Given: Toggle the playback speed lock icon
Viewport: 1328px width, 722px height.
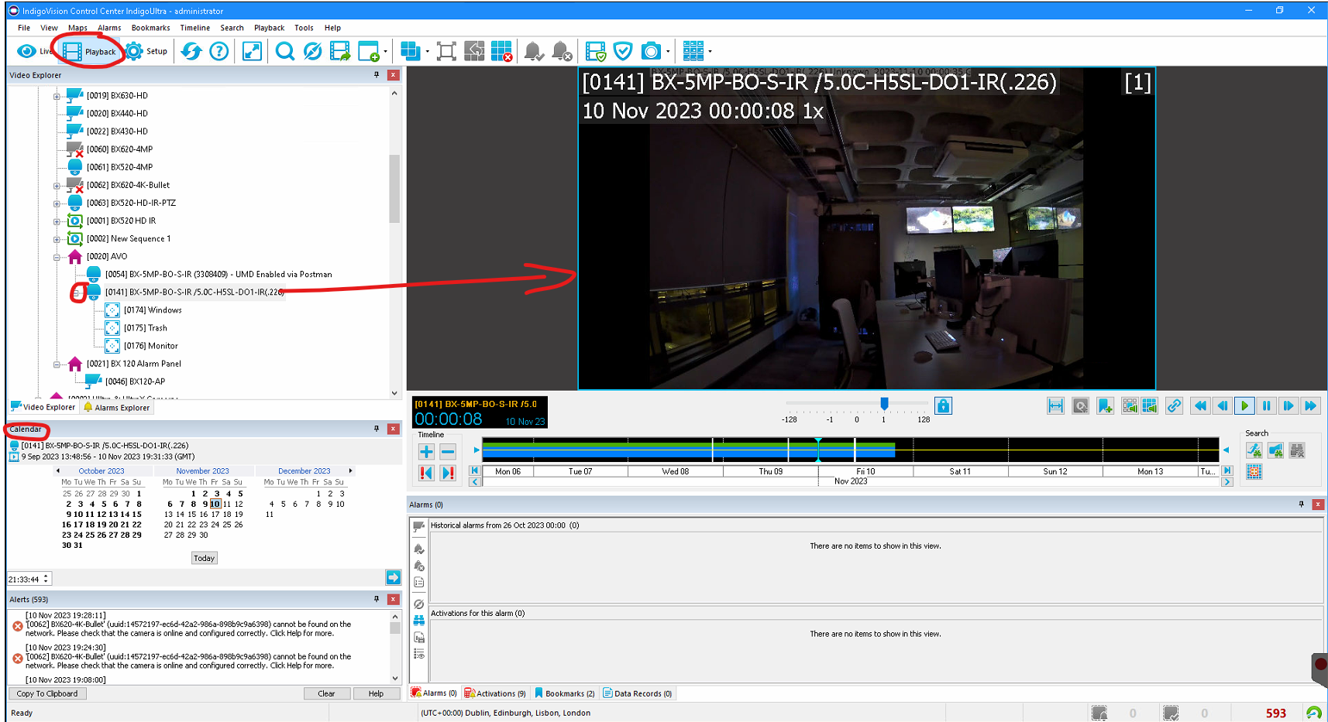Looking at the screenshot, I should pyautogui.click(x=943, y=405).
